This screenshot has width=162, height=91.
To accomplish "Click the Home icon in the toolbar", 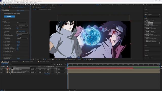I will pyautogui.click(x=2, y=5).
